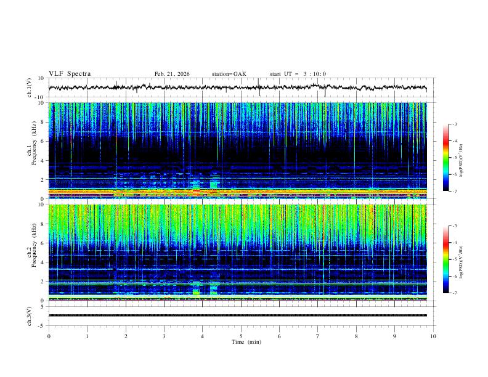Image resolution: width=488 pixels, height=377 pixels.
Task: Click tick '9' on the time axis
Action: (394, 336)
